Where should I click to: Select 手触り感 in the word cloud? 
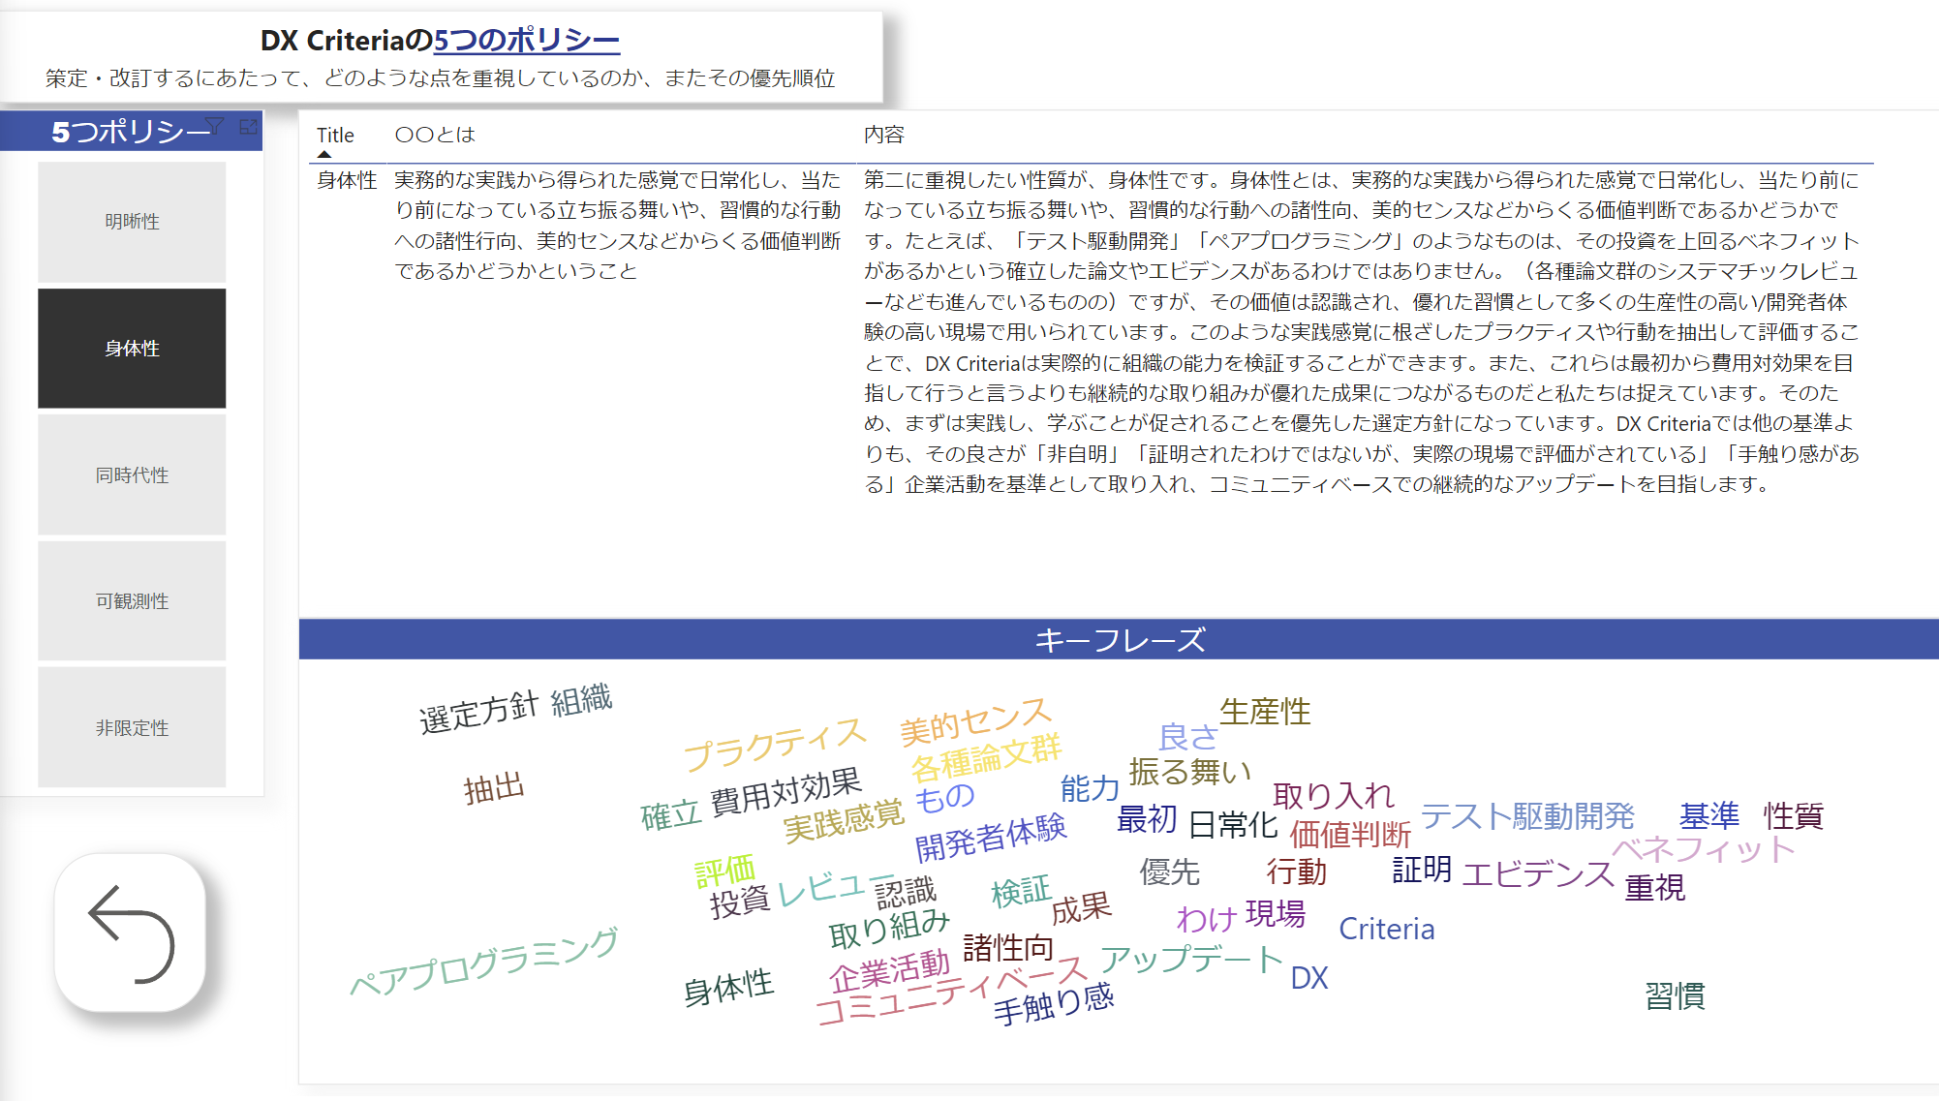pyautogui.click(x=1054, y=1004)
